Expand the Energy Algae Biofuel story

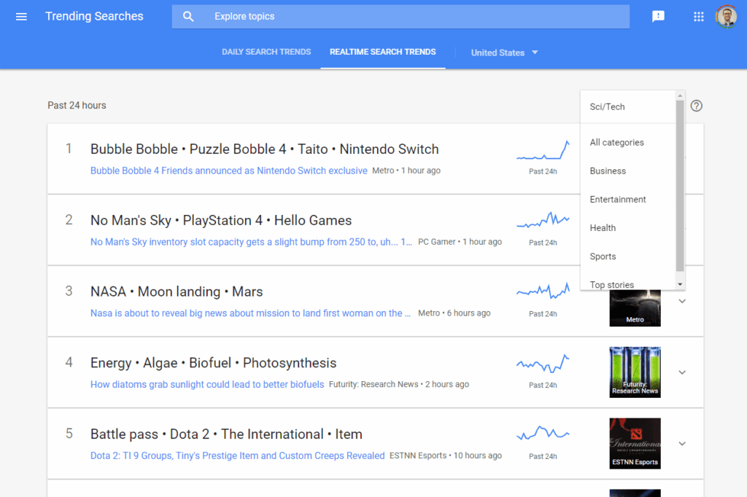682,372
